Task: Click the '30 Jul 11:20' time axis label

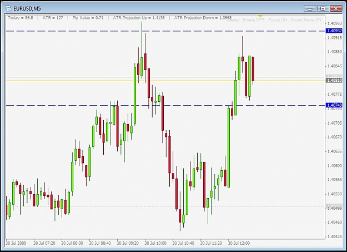Action: [x=211, y=243]
